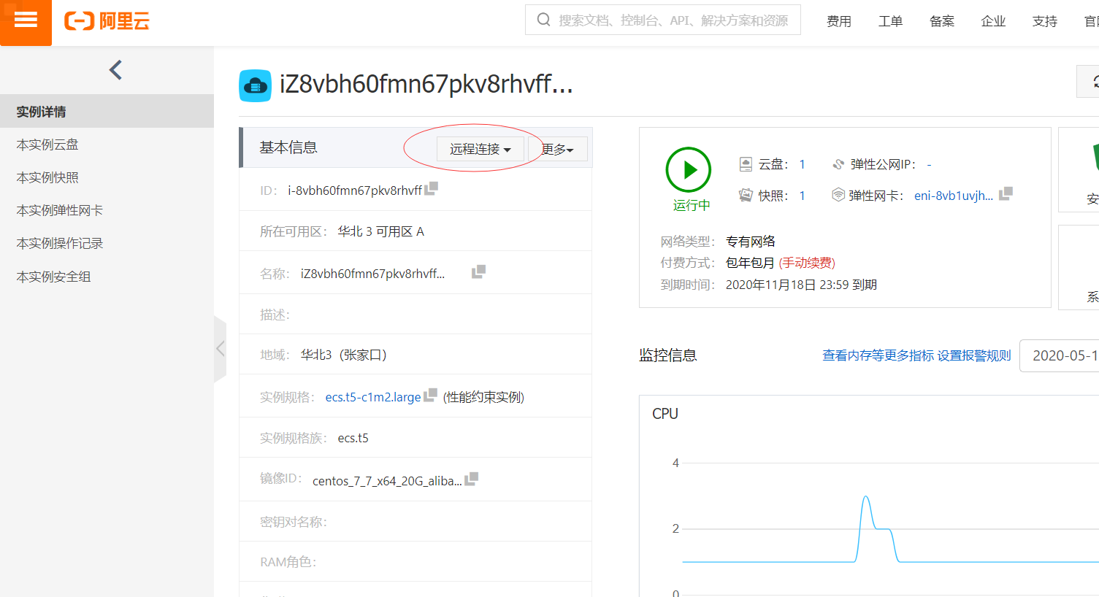Click the green running status play icon
Viewport: 1099px width, 597px height.
(x=688, y=170)
